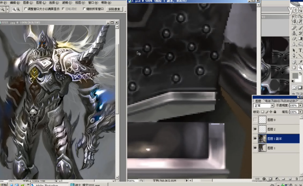This screenshot has height=186, width=303.
Task: Select the Clone Stamp tool
Action: (294, 33)
